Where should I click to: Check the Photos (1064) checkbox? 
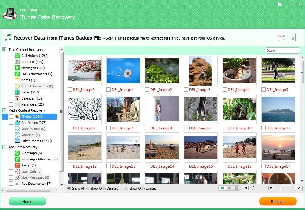(11, 117)
